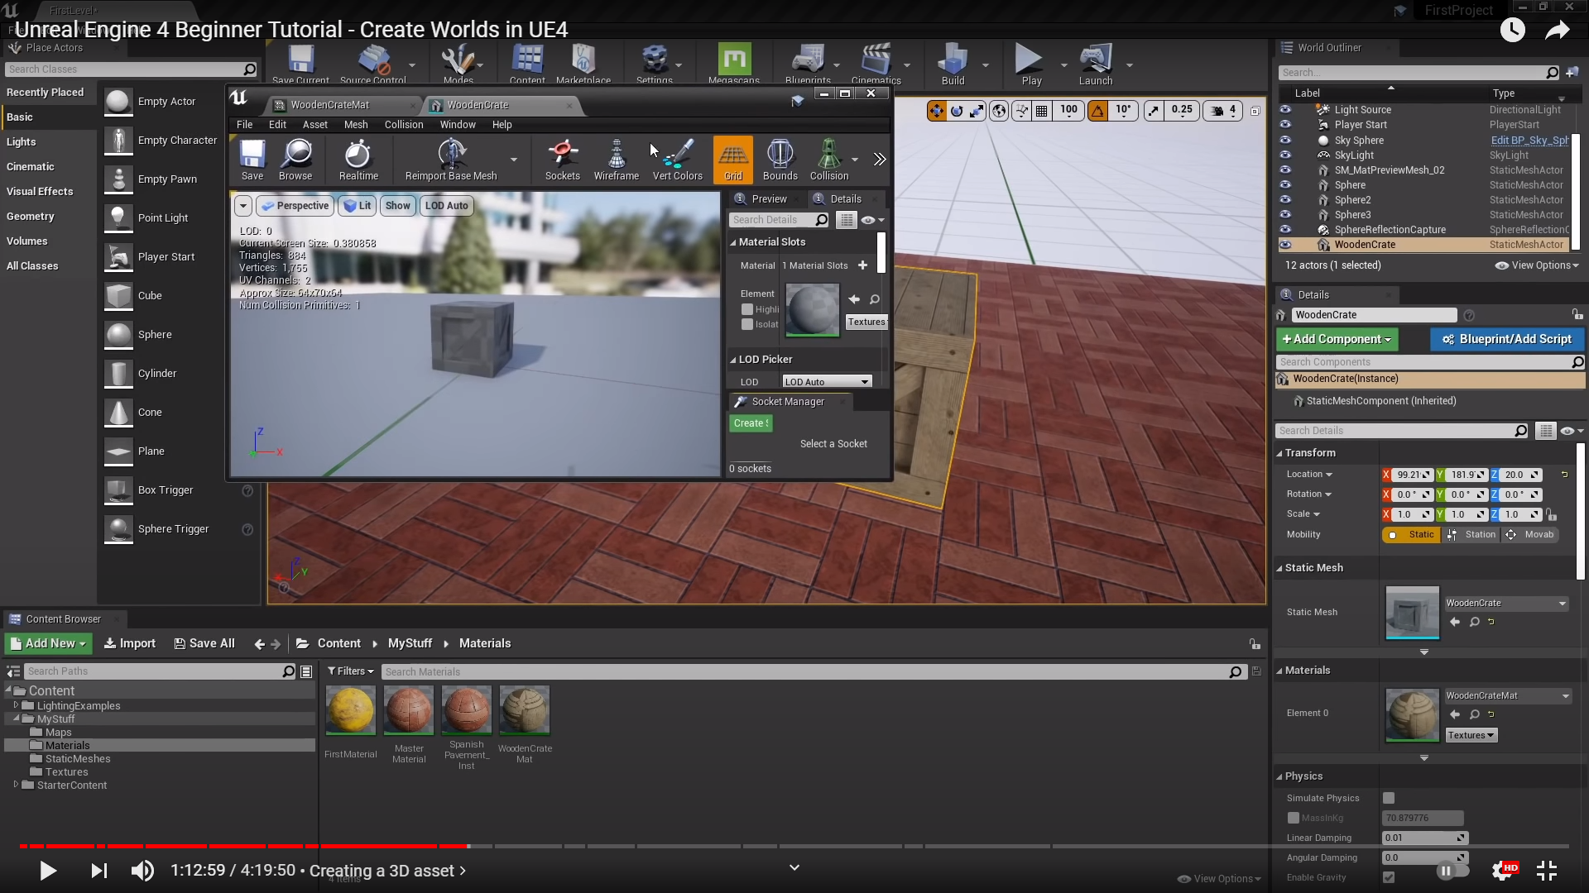This screenshot has height=893, width=1589.
Task: Expand the LightingExamples folder
Action: 16,705
